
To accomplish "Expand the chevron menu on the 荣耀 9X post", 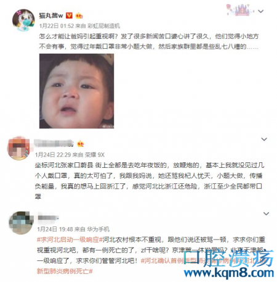I will pyautogui.click(x=264, y=139).
